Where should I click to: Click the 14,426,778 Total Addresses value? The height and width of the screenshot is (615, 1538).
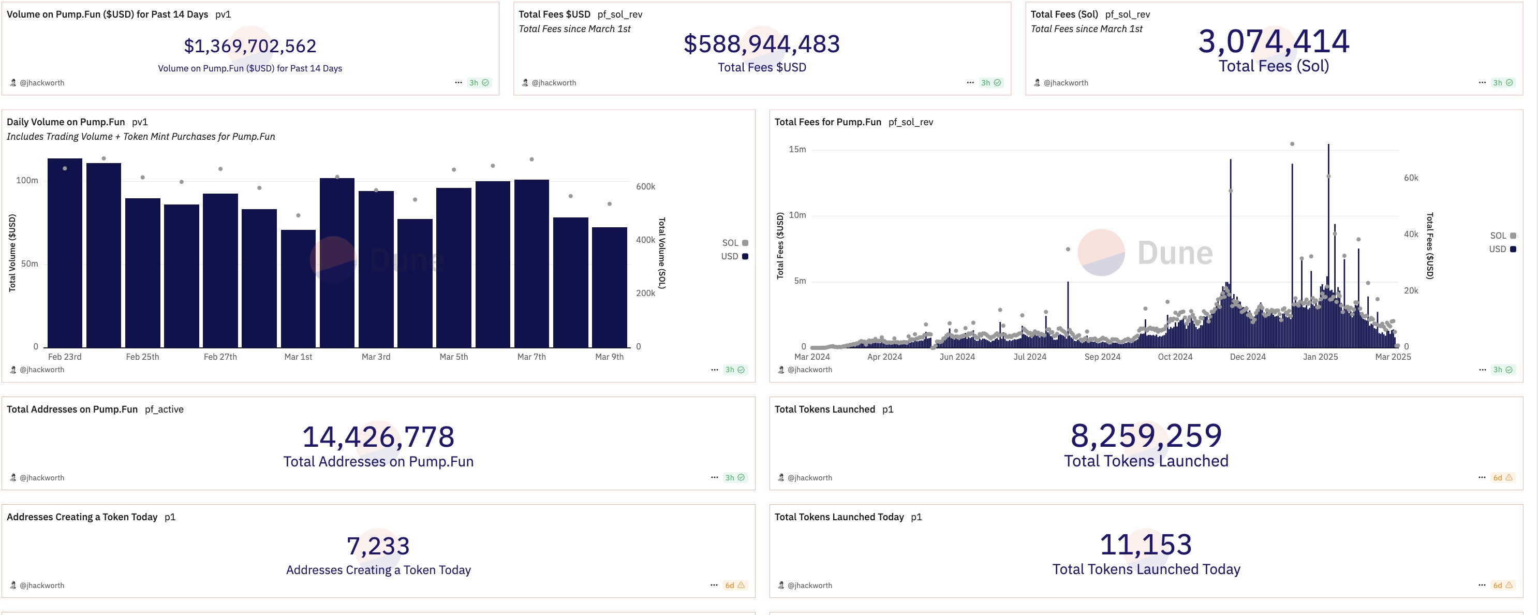(378, 437)
